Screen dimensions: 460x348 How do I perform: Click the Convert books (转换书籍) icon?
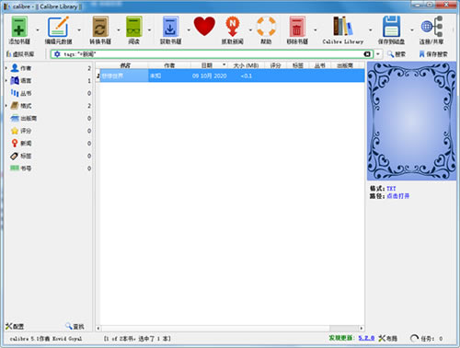pos(100,30)
